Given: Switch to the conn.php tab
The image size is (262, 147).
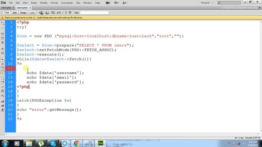Looking at the screenshot, I should (x=6, y=8).
